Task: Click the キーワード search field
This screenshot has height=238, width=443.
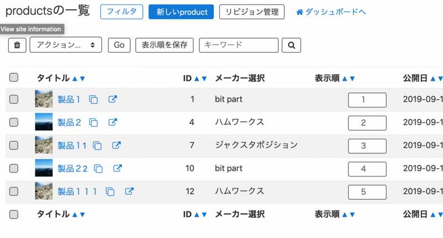Action: (239, 45)
